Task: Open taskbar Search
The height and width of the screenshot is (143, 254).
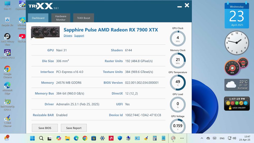Action: (x=41, y=138)
